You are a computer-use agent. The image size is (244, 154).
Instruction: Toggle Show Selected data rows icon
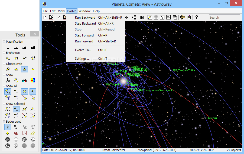[x=16, y=109]
